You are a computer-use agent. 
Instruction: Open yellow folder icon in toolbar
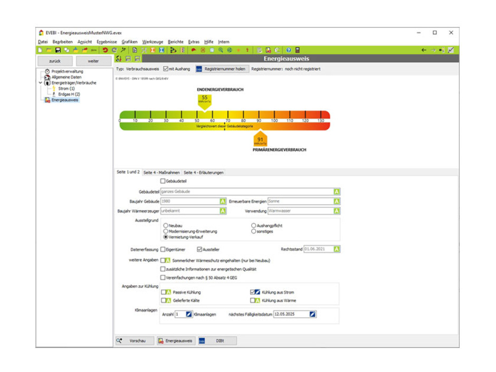tap(49, 50)
